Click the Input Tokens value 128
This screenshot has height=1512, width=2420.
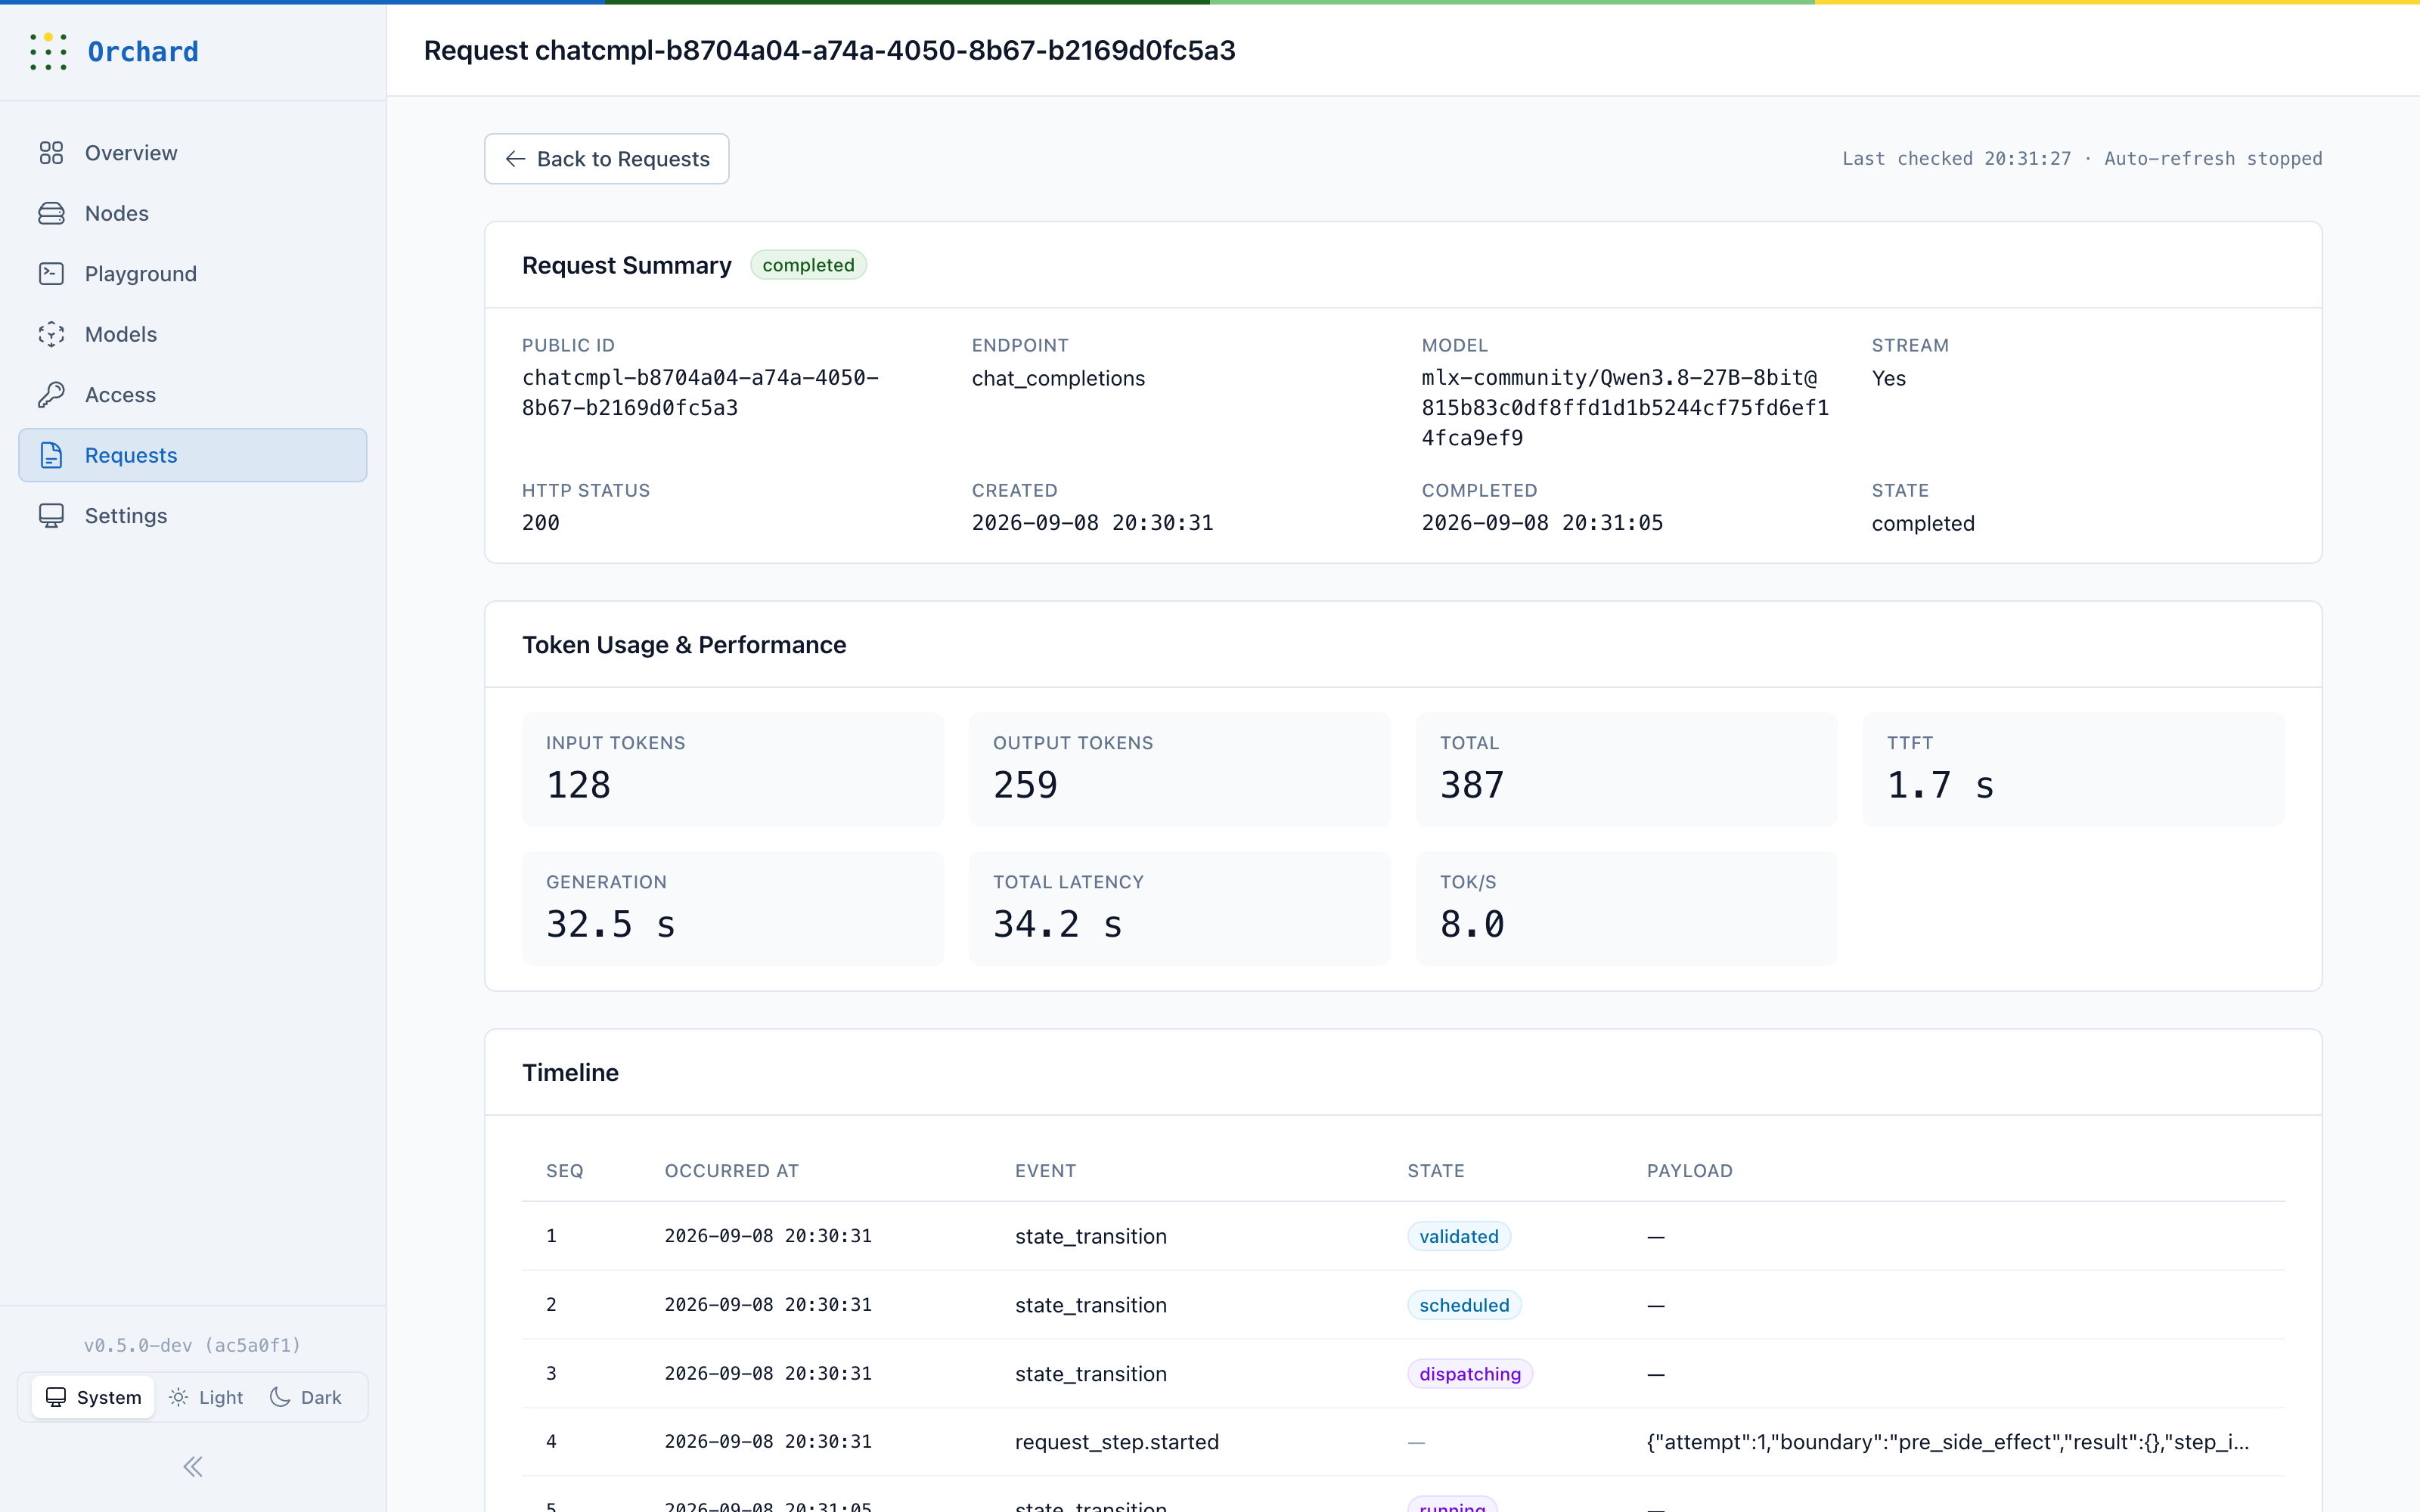(578, 785)
